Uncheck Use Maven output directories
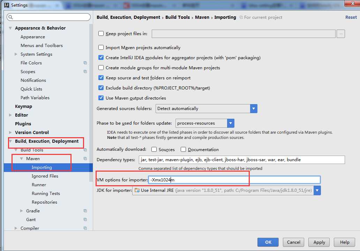The width and height of the screenshot is (360, 251). 101,98
